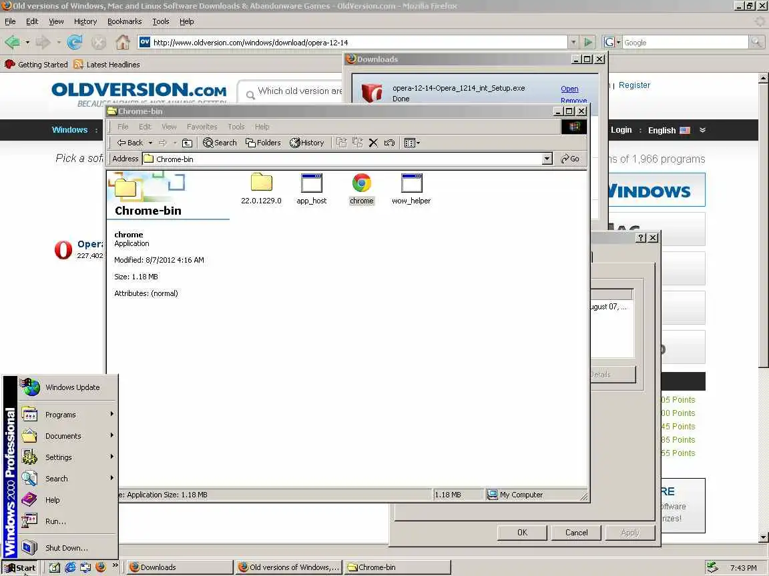Click the Go button beside Address

click(x=570, y=159)
